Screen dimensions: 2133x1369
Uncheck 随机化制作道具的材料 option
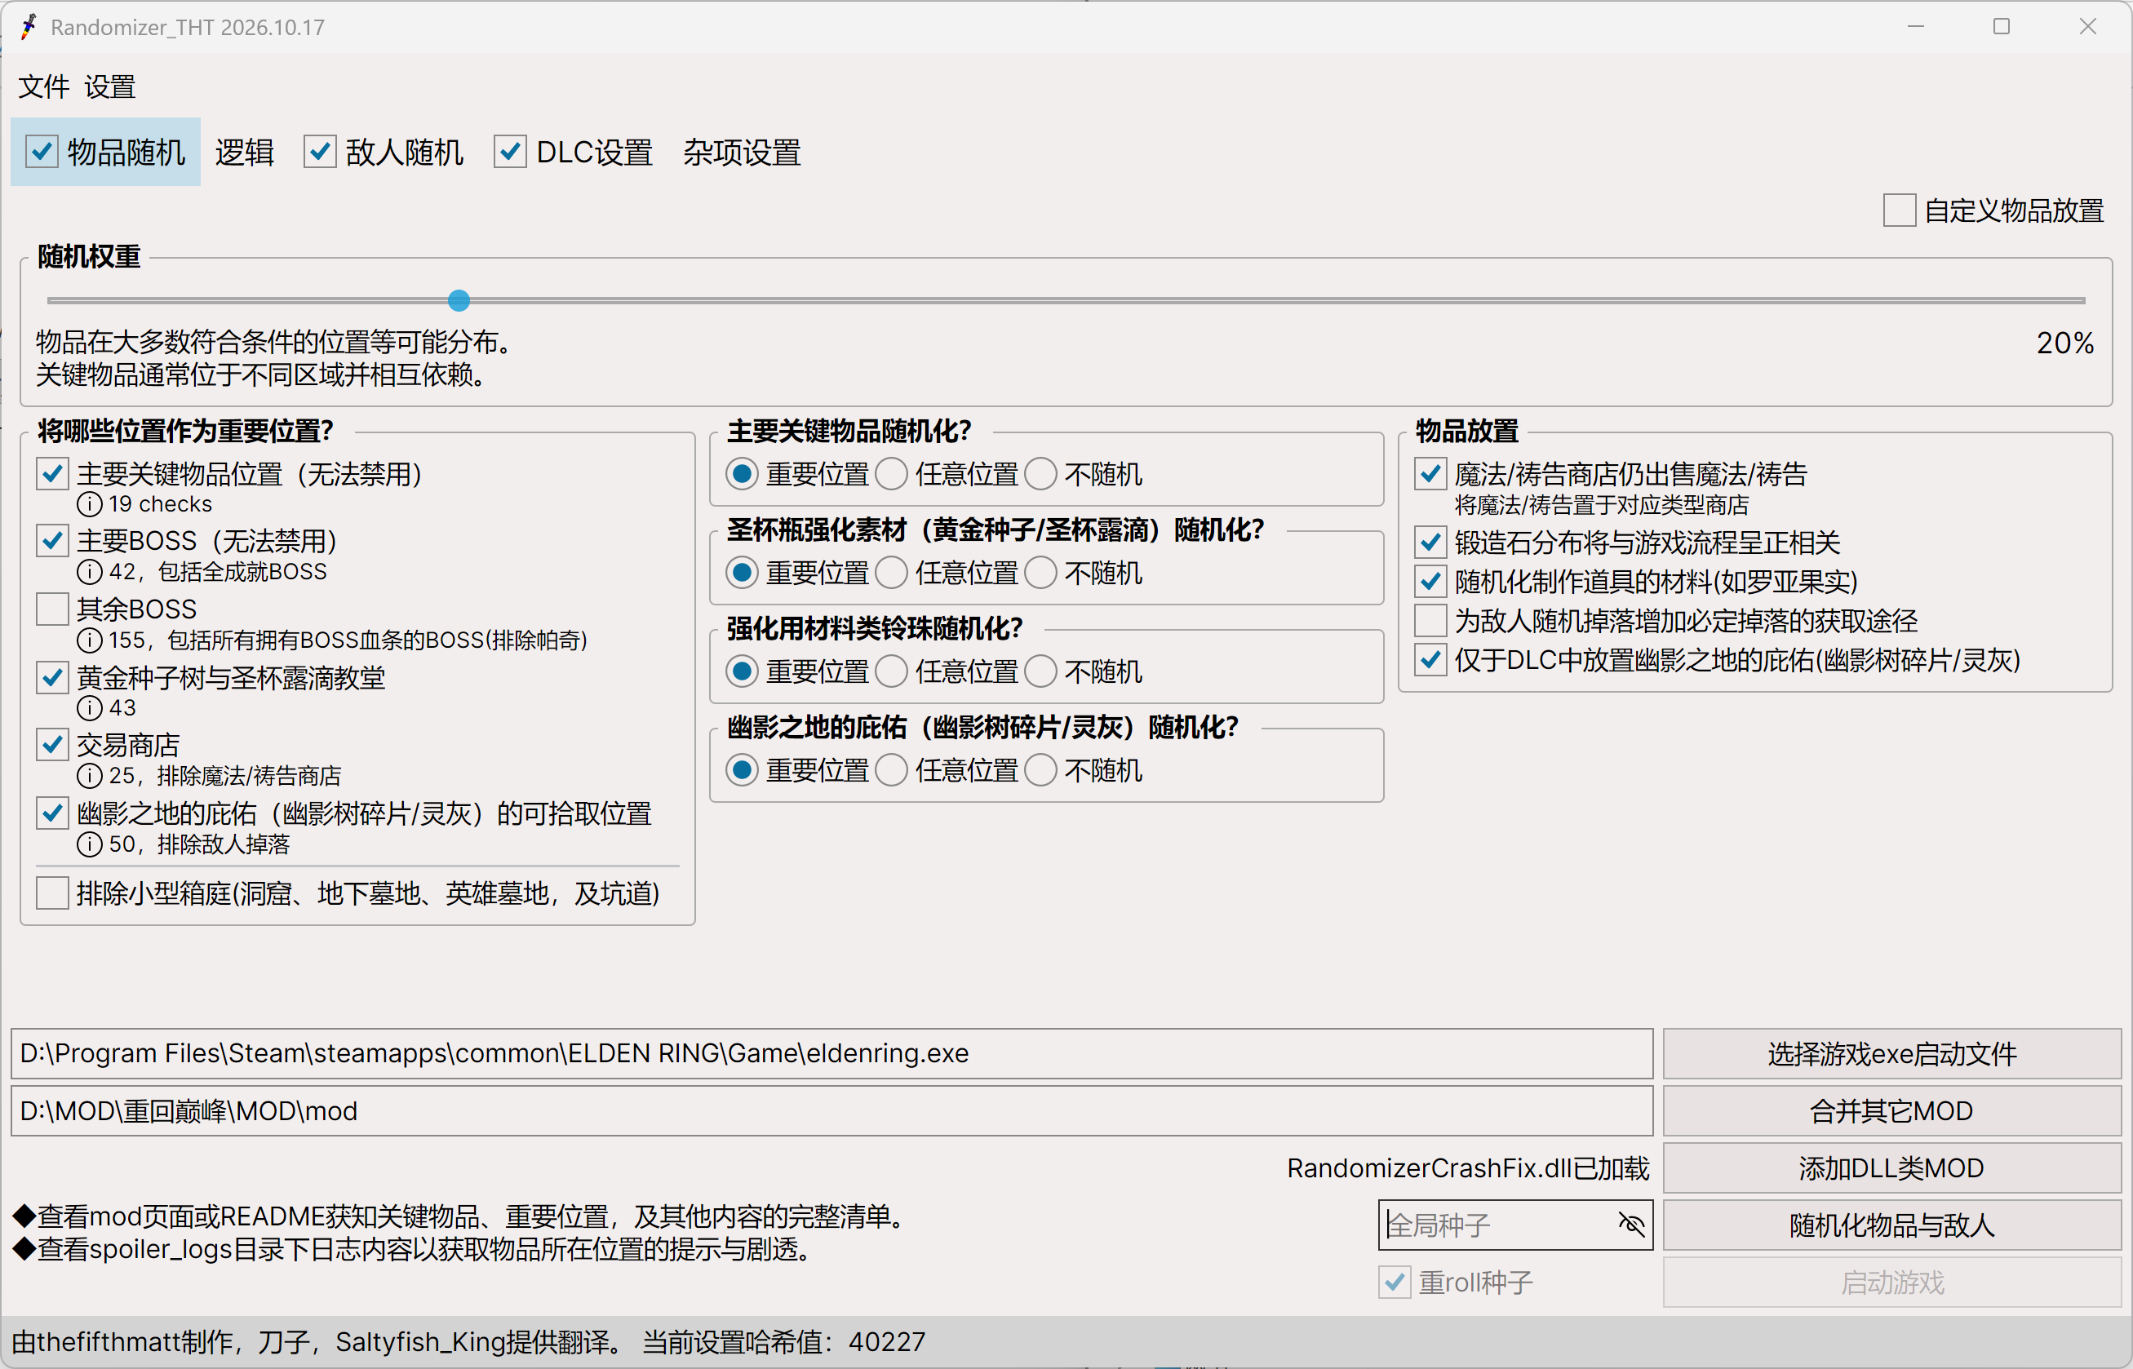pyautogui.click(x=1430, y=582)
